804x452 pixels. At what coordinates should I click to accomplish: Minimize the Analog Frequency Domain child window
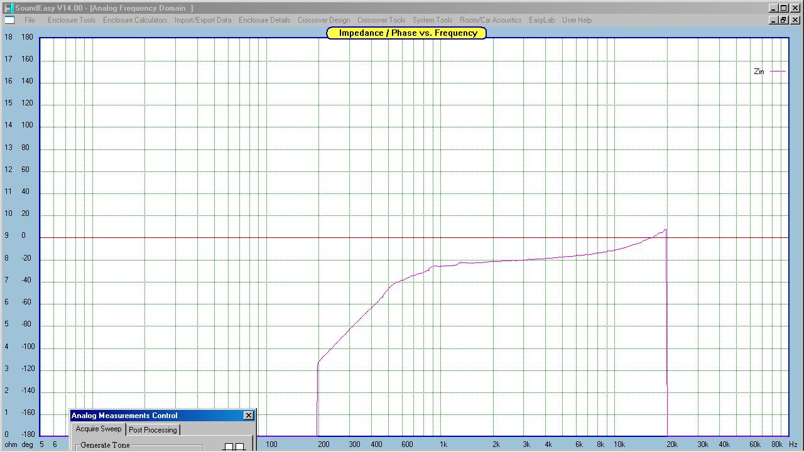(x=773, y=20)
